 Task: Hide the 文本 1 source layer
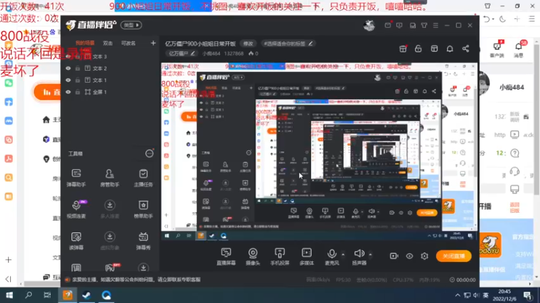(x=68, y=80)
